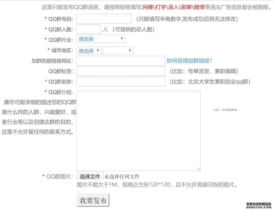274x211 pixels.
Task: Click the QQ群名称 input field
Action: click(121, 82)
